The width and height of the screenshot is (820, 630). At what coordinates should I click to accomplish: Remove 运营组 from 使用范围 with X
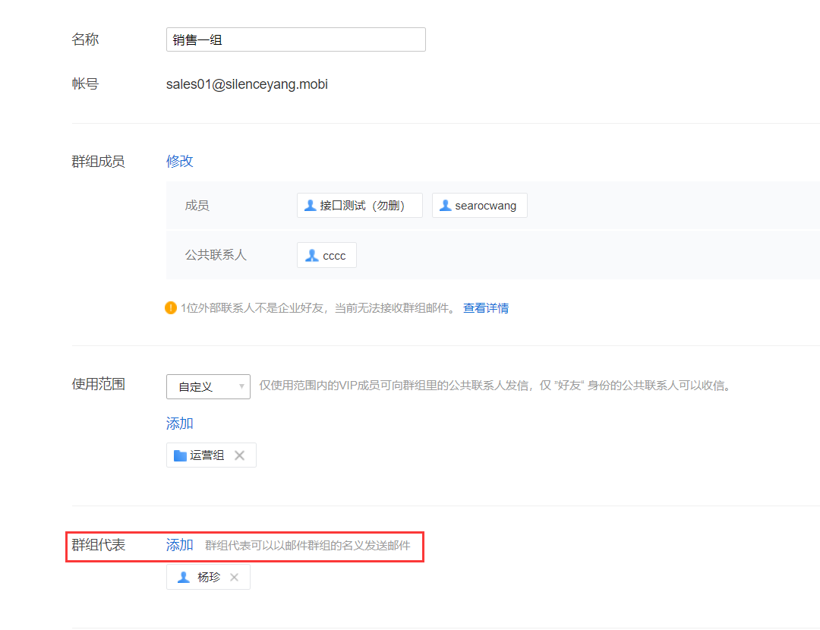[x=239, y=455]
